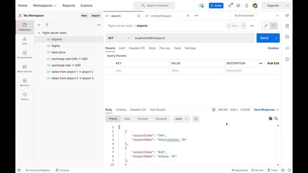The height and width of the screenshot is (173, 308).
Task: Open the Save Response dropdown
Action: 266,110
